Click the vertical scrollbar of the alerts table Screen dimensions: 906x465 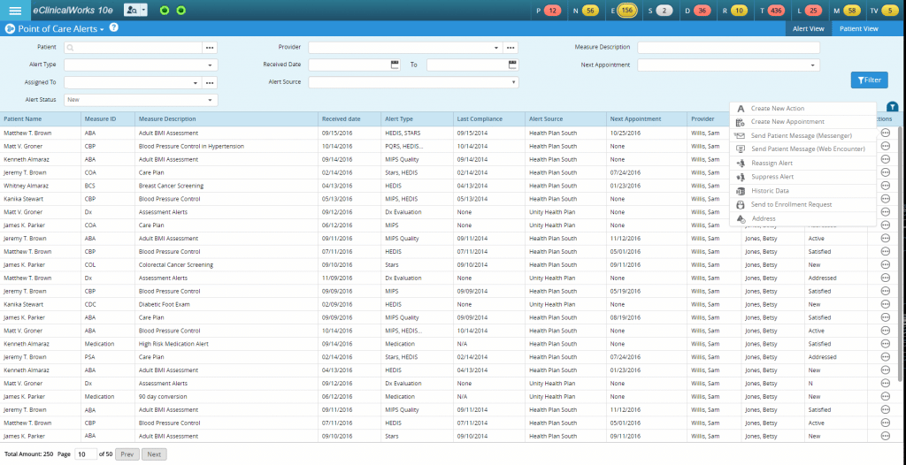901,255
